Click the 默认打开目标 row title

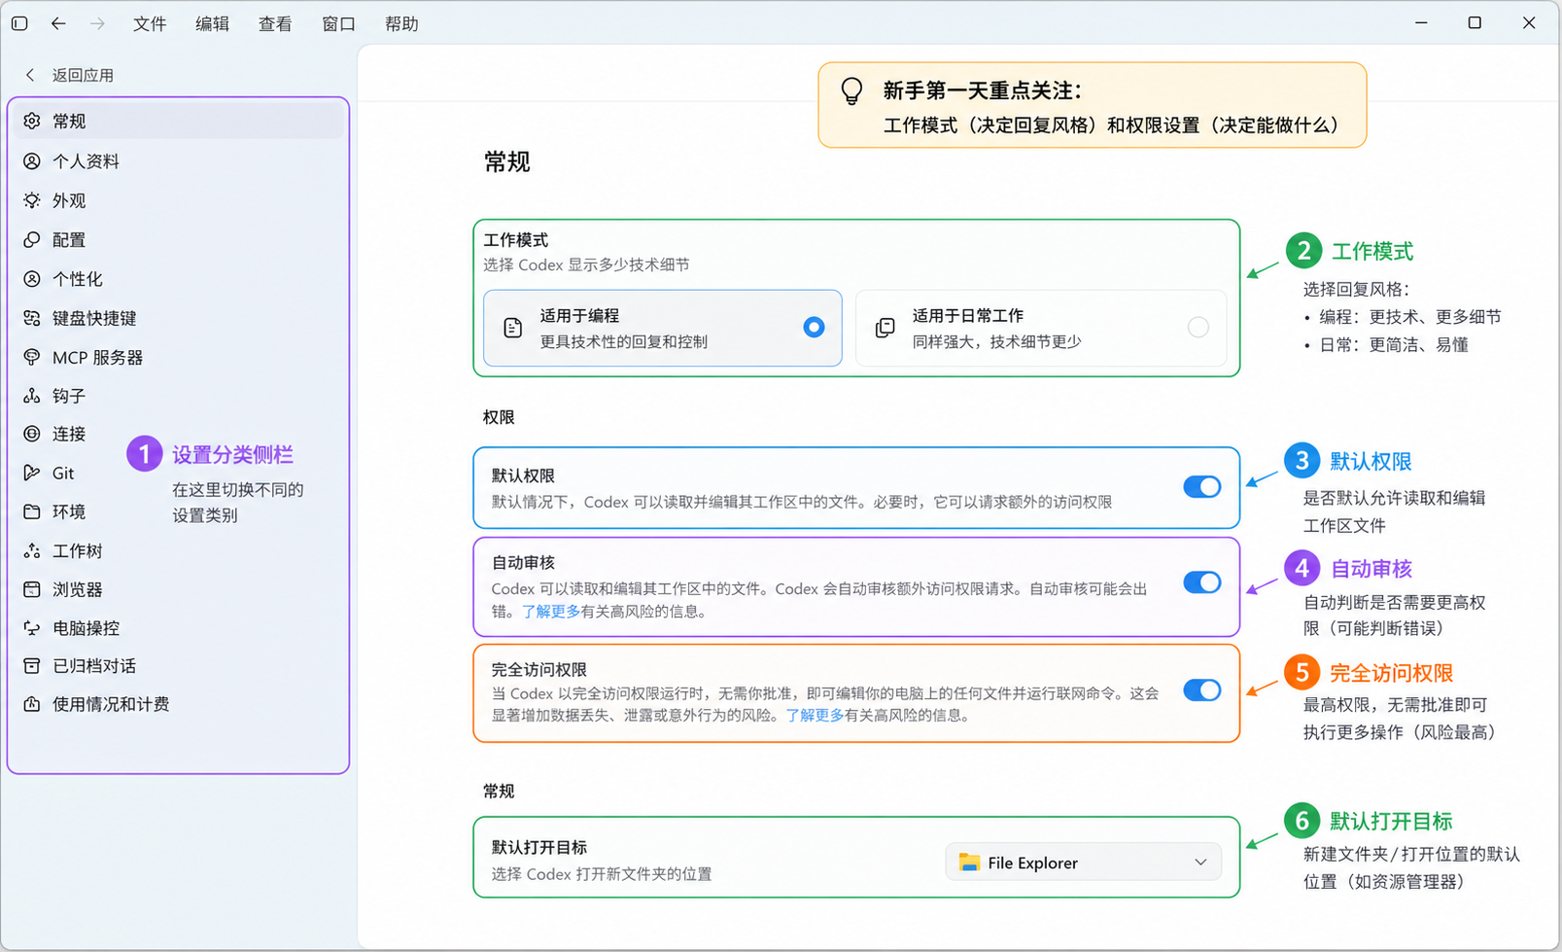[539, 847]
